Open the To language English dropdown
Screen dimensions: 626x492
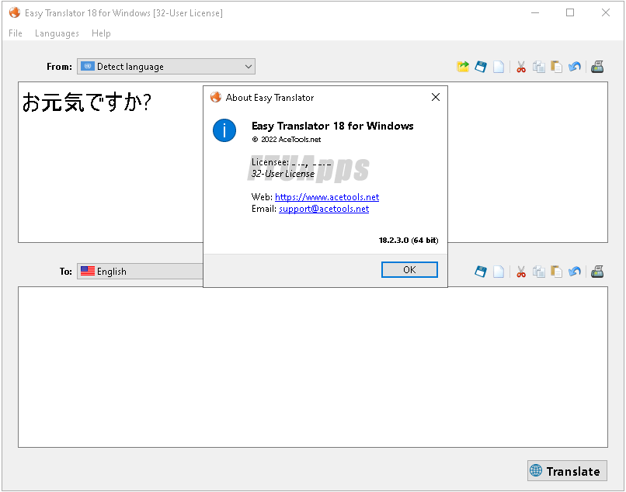click(140, 272)
